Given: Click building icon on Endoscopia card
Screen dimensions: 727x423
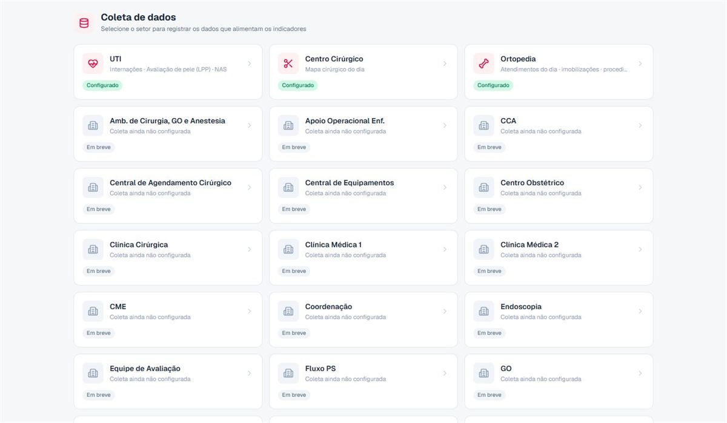Looking at the screenshot, I should [x=483, y=311].
